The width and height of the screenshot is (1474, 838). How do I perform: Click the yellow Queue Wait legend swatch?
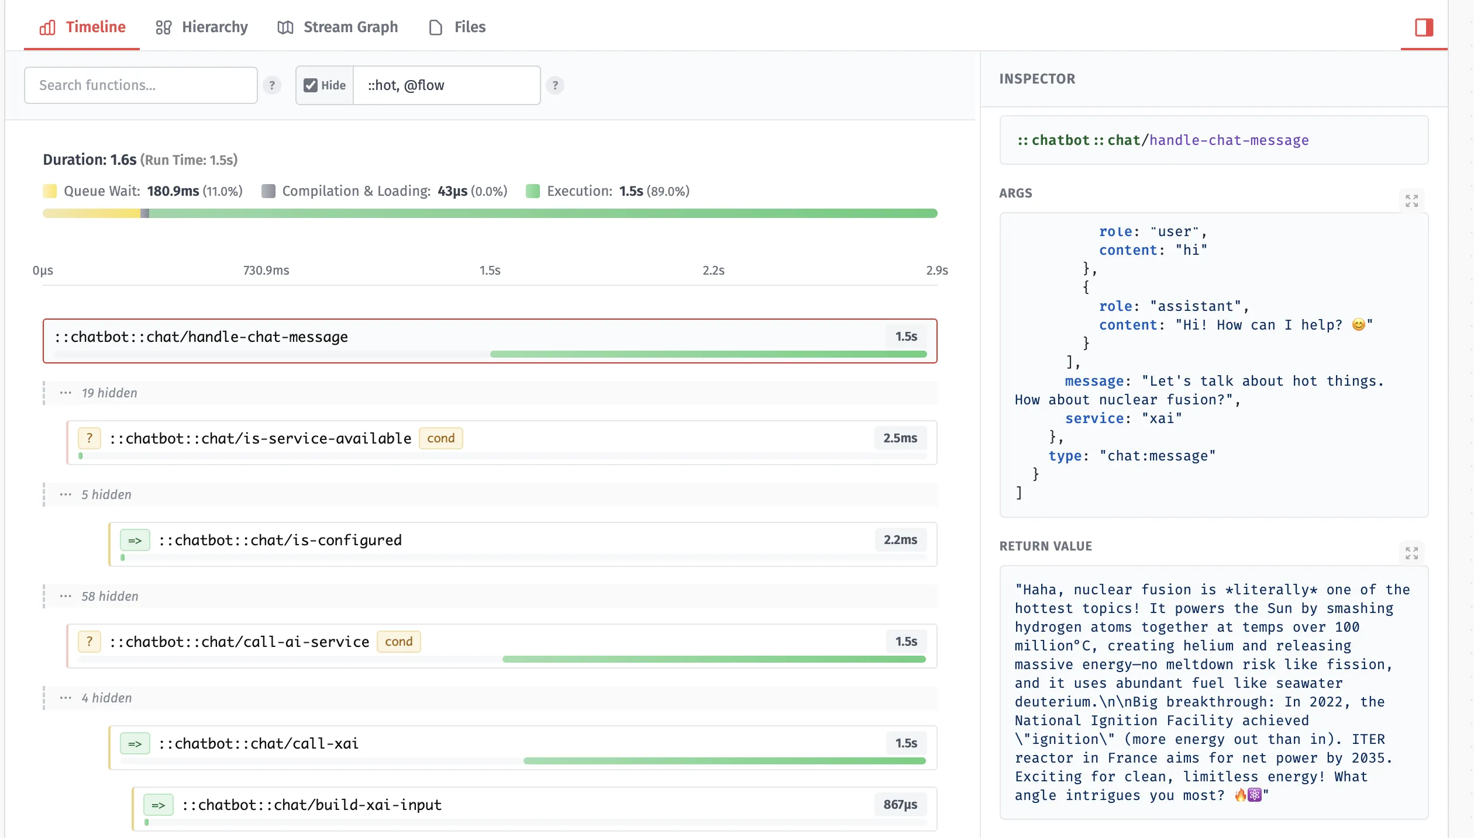[x=50, y=191]
